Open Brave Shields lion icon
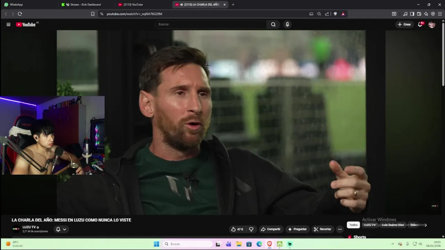Viewport: 445px width, 250px height. (335, 14)
